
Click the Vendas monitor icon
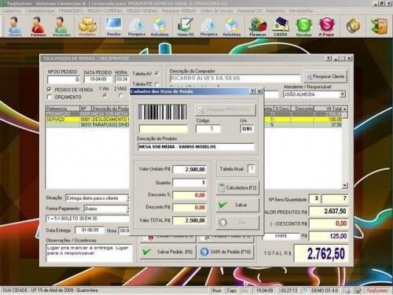coord(114,26)
